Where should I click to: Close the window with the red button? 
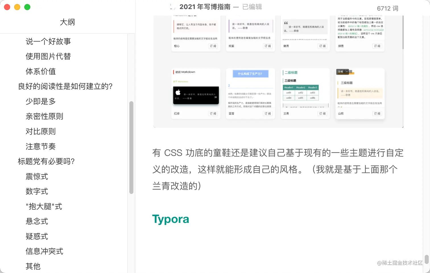point(7,7)
